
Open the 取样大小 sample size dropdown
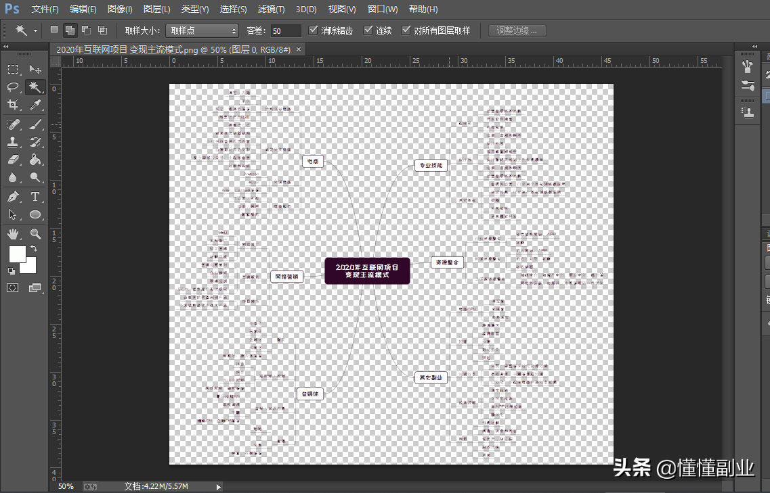click(x=202, y=30)
